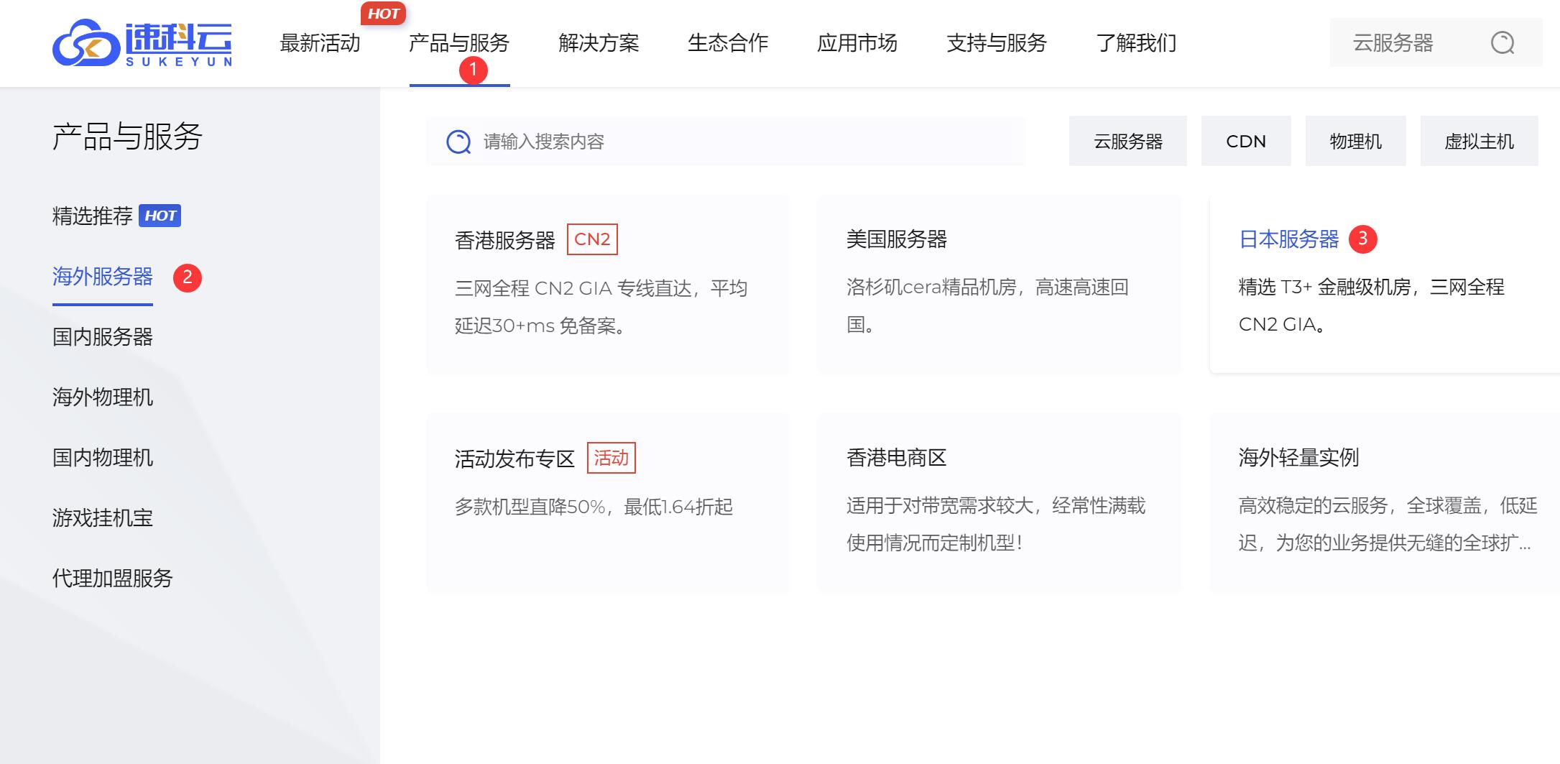Click the HOT tag beside 精选推荐
This screenshot has height=764, width=1560.
click(160, 216)
